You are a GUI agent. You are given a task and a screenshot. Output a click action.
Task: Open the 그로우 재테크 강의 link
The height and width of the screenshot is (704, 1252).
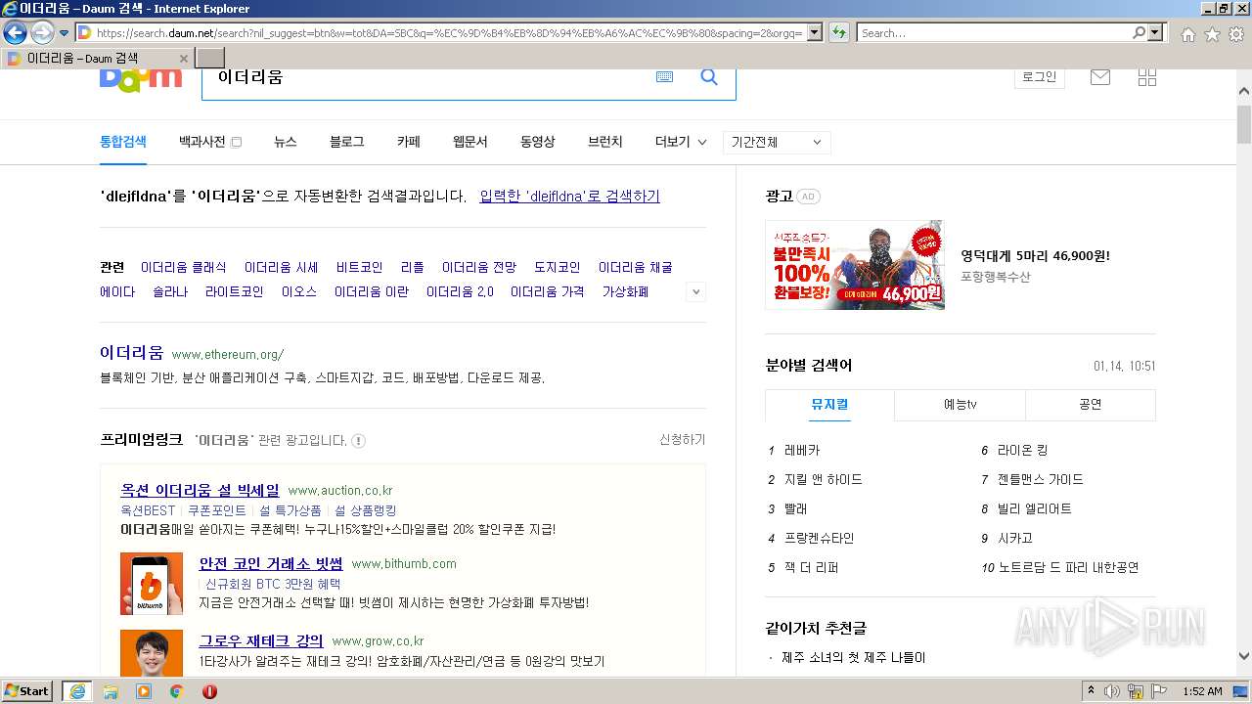click(261, 640)
